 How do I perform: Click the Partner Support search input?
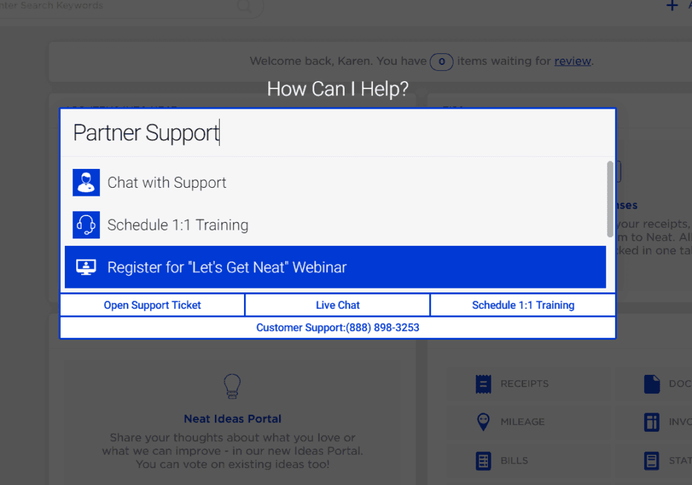click(x=338, y=133)
